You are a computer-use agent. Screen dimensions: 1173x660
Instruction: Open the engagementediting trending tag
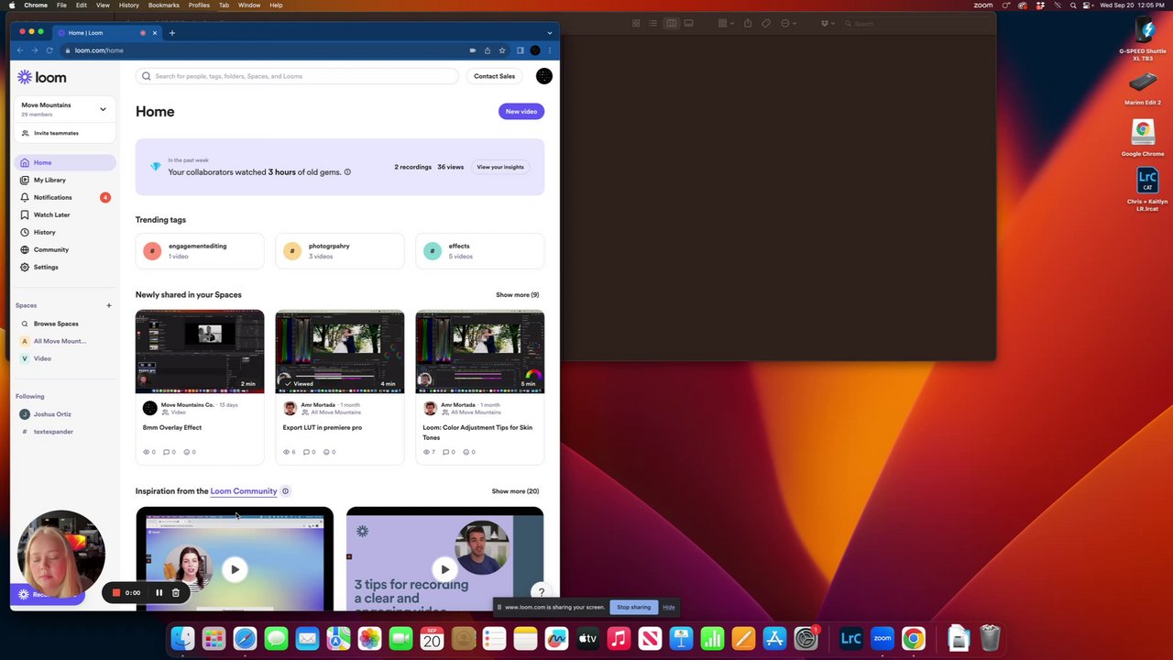200,251
